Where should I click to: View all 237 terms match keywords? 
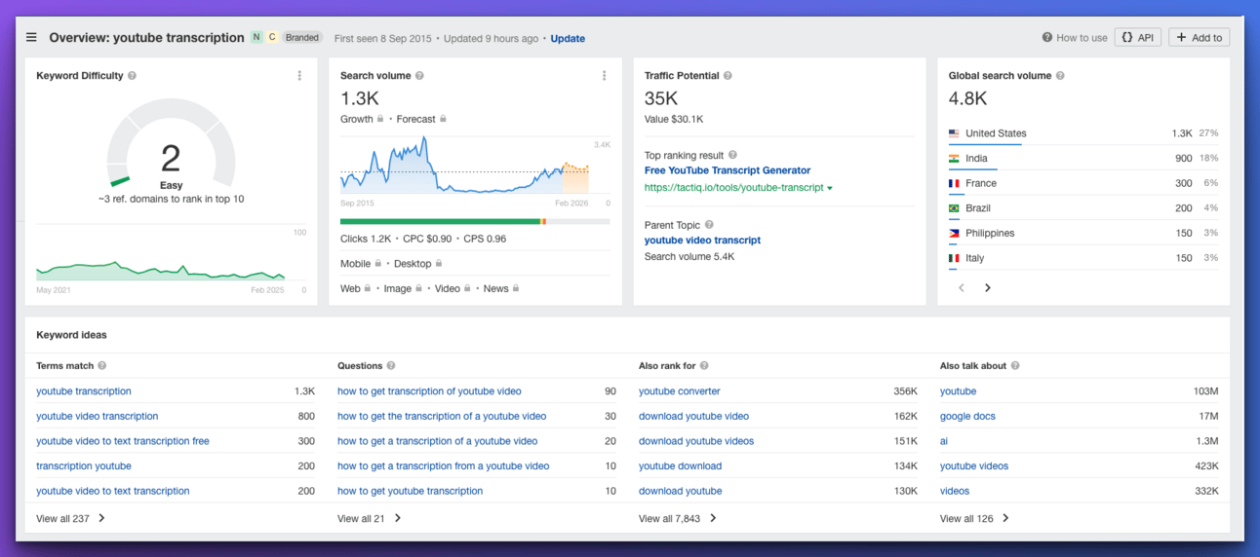(x=70, y=519)
